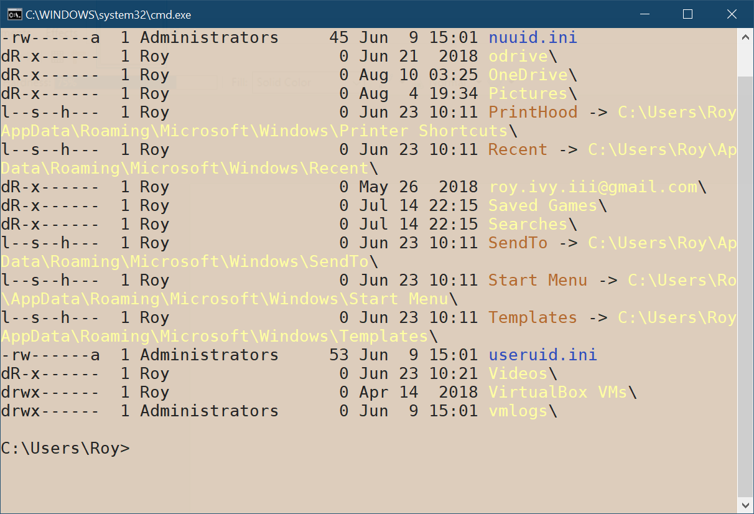Select the nuuid.ini file name
Viewport: 754px width, 514px height.
533,37
